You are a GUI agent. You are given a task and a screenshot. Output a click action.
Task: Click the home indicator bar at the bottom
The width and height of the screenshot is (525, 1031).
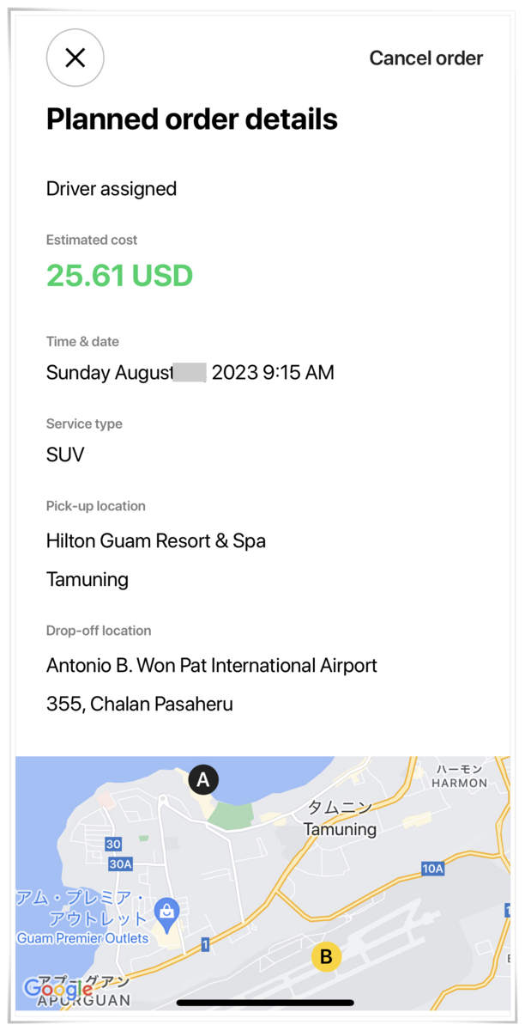coord(262,1003)
